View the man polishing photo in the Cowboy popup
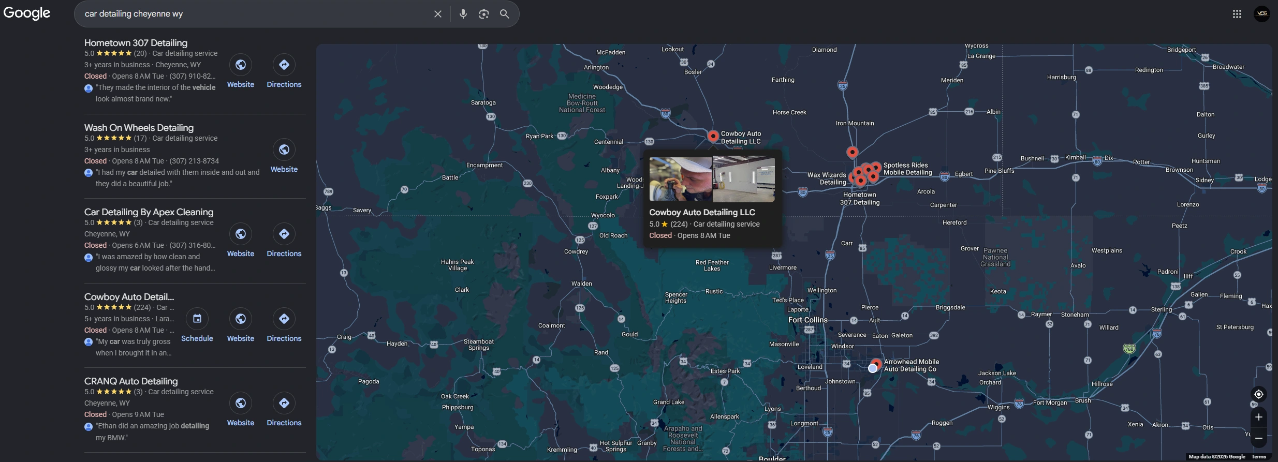The width and height of the screenshot is (1278, 462). [x=681, y=179]
